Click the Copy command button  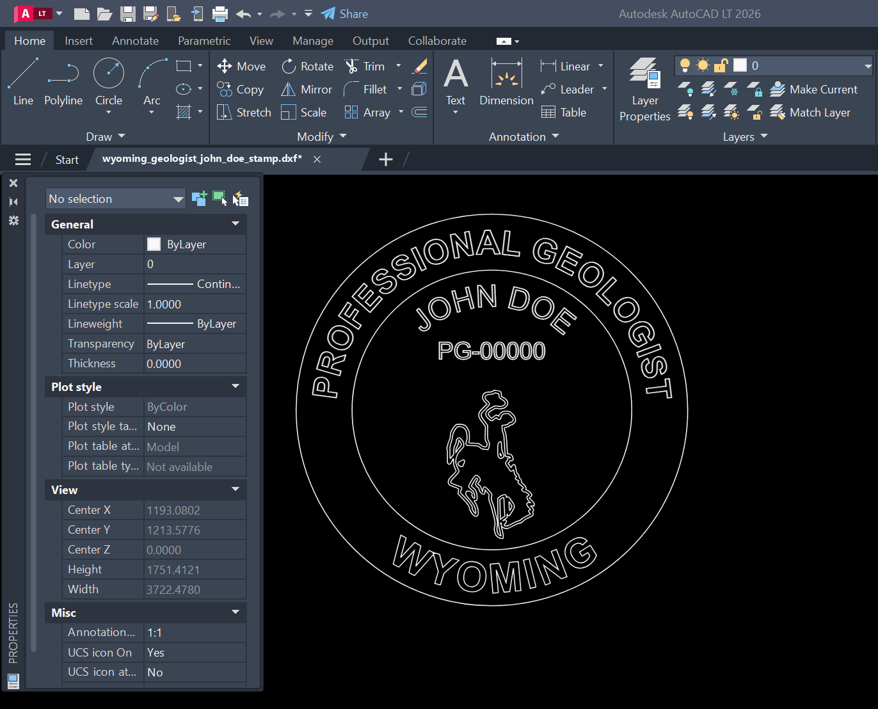click(x=241, y=89)
